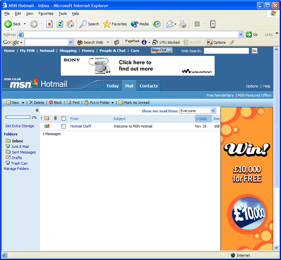Click the Print printer icon

pyautogui.click(x=183, y=24)
